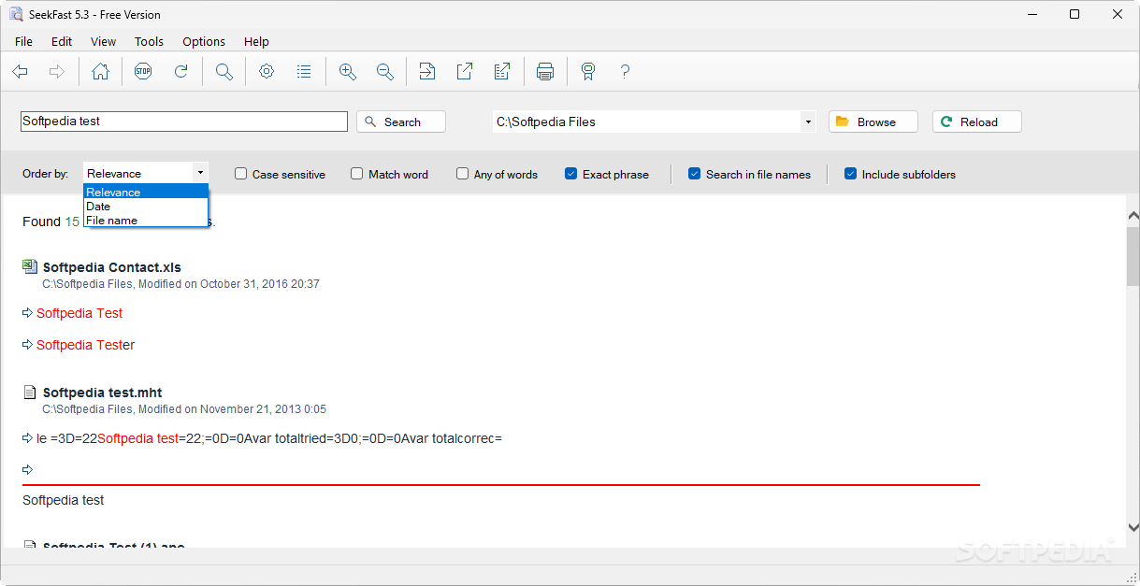
Task: Click the red 'Softpedia Test' match line
Action: click(79, 313)
